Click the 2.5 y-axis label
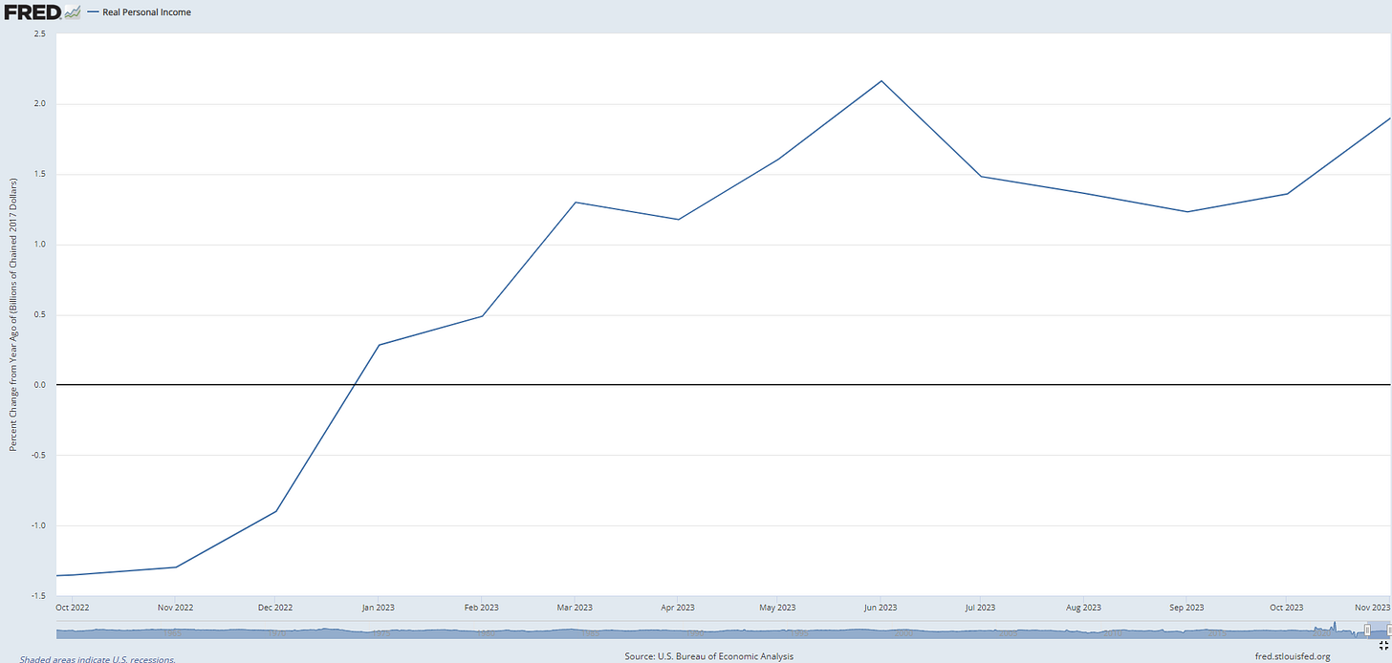This screenshot has height=663, width=1392. pyautogui.click(x=41, y=33)
